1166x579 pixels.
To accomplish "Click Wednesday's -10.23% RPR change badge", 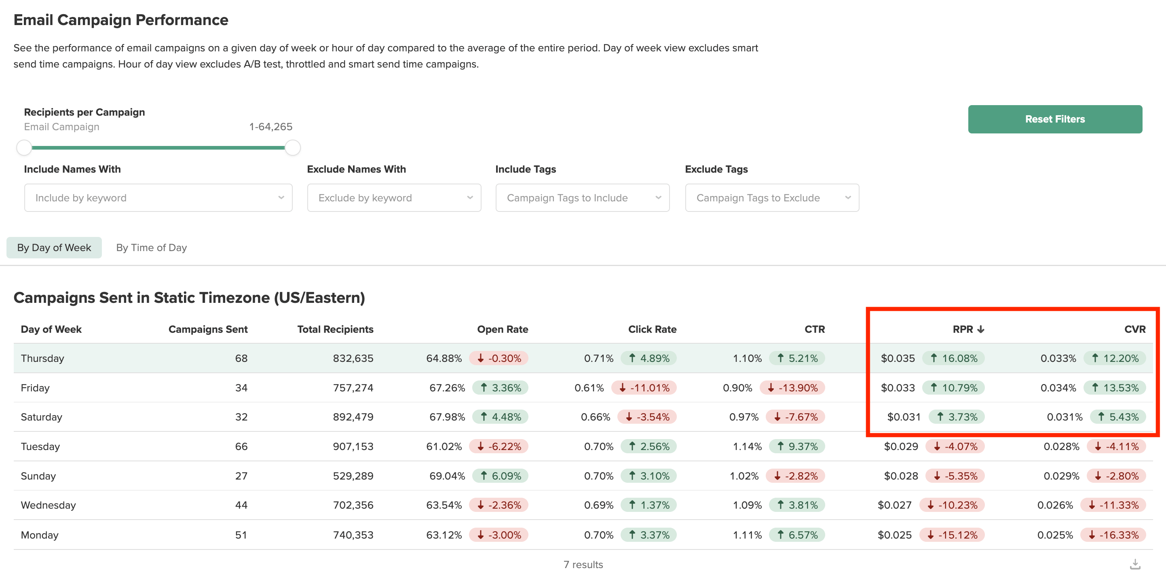I will (952, 505).
